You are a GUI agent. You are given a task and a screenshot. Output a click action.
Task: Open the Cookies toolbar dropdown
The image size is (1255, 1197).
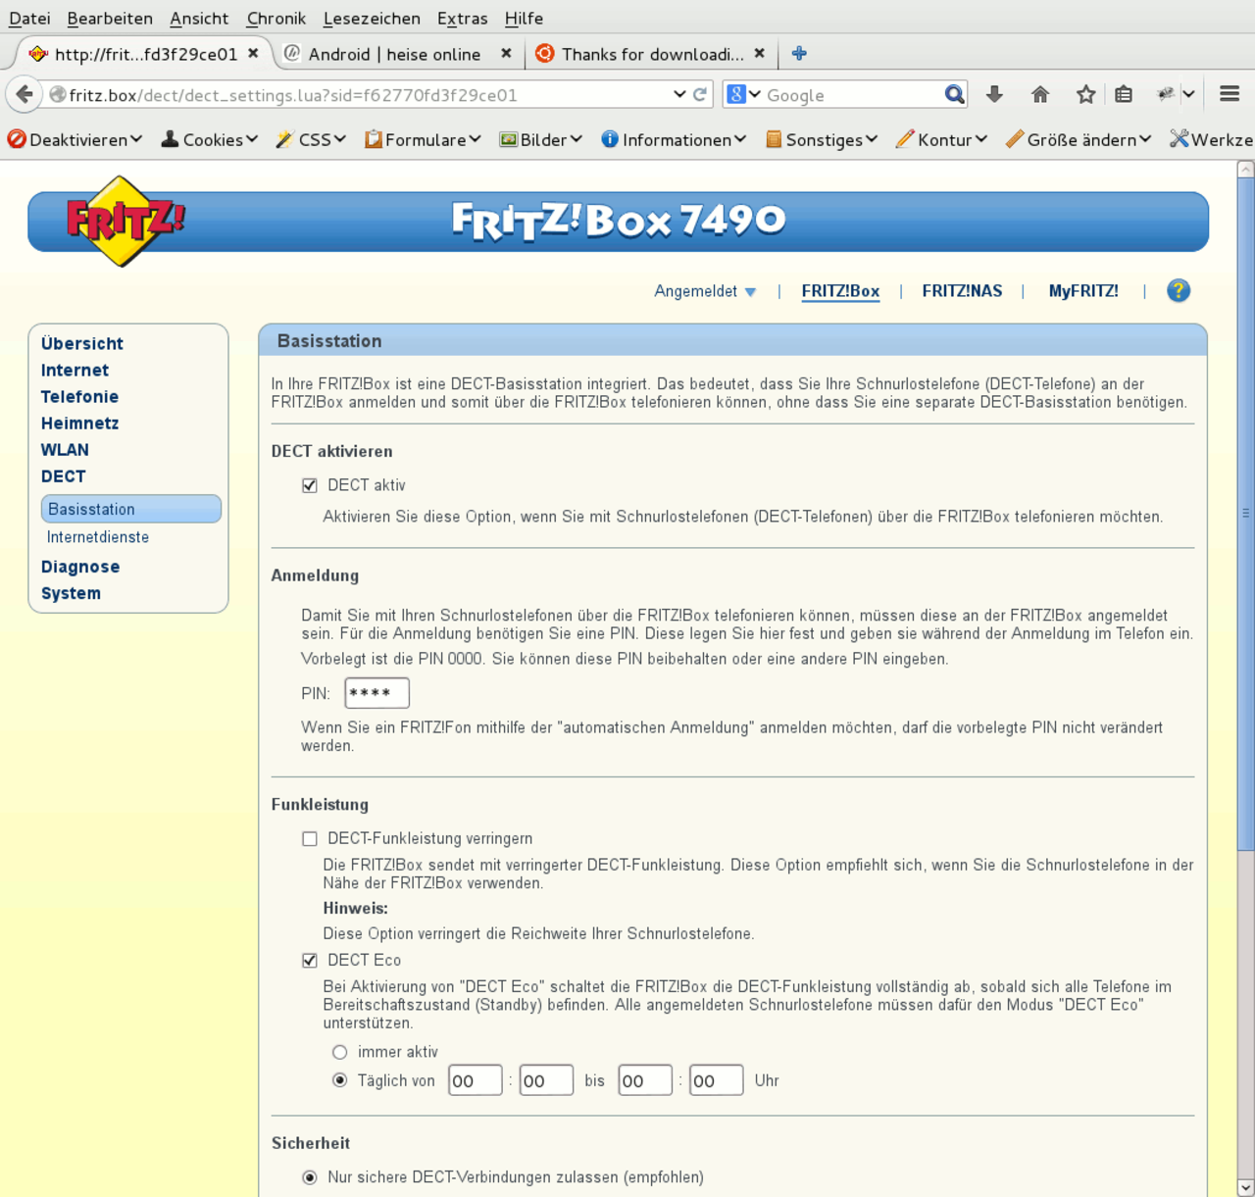pos(210,139)
